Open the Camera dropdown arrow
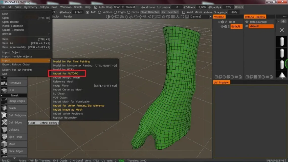This screenshot has height=162, width=288. 210,17
